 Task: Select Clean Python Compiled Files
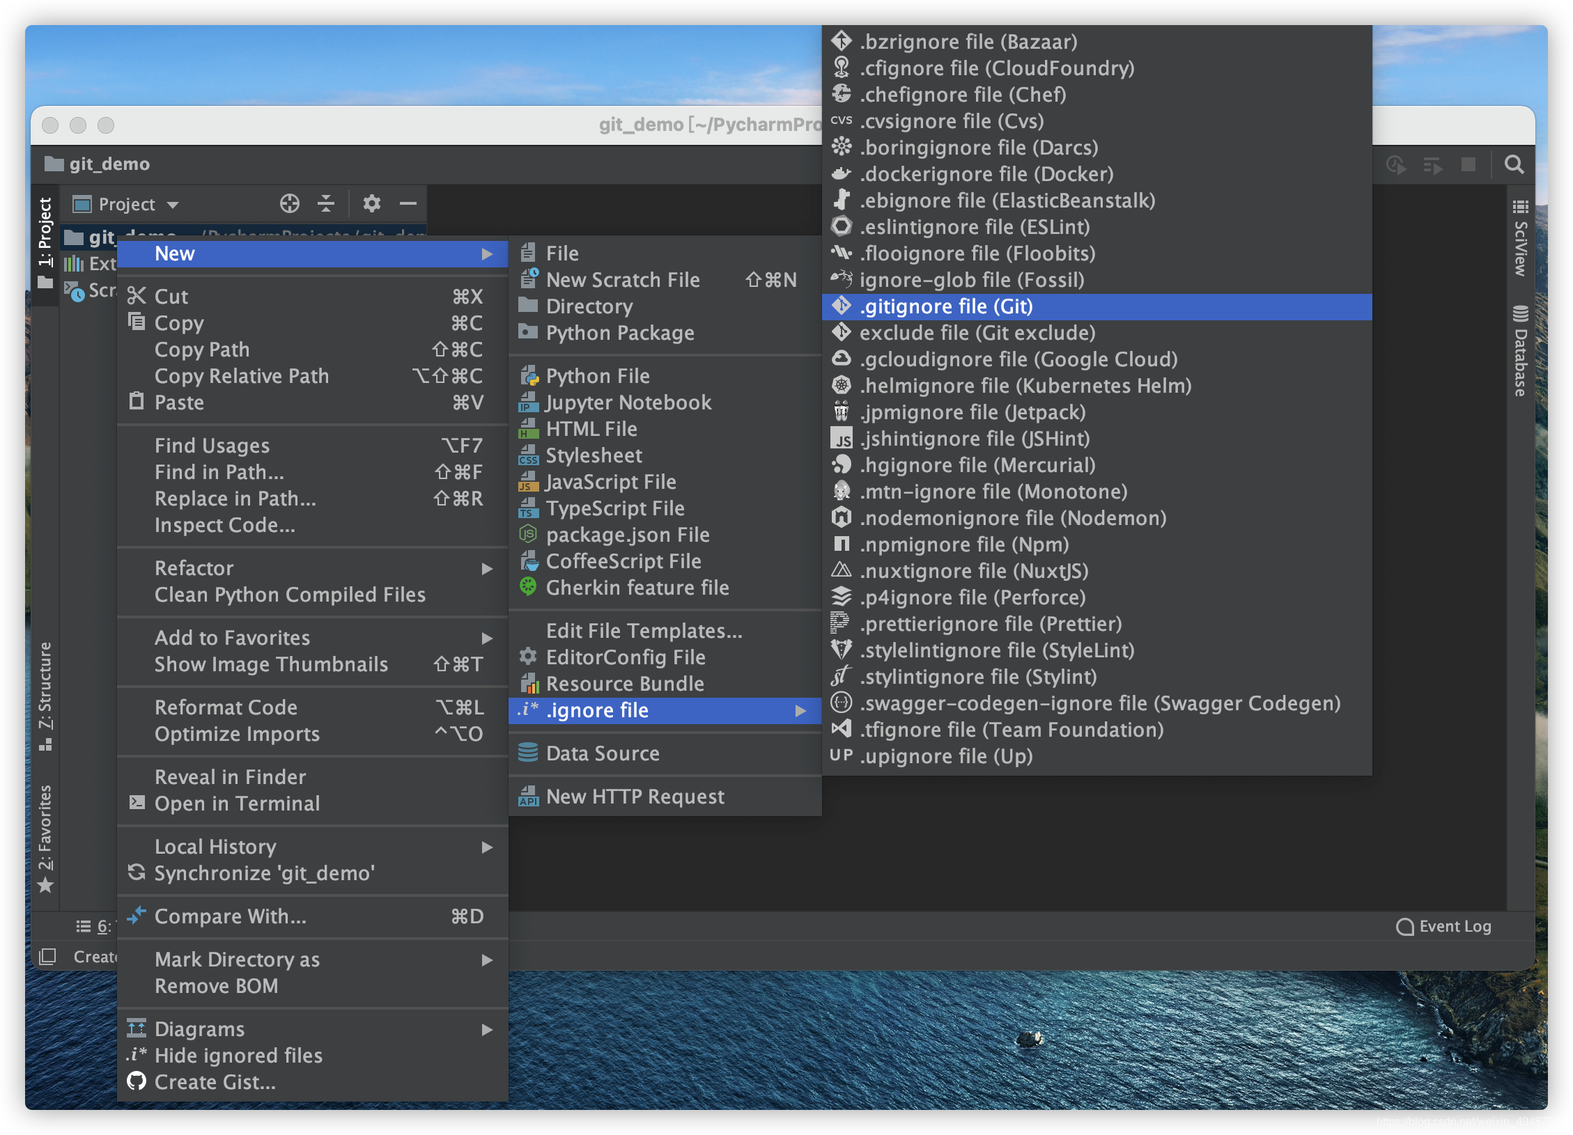pyautogui.click(x=312, y=595)
